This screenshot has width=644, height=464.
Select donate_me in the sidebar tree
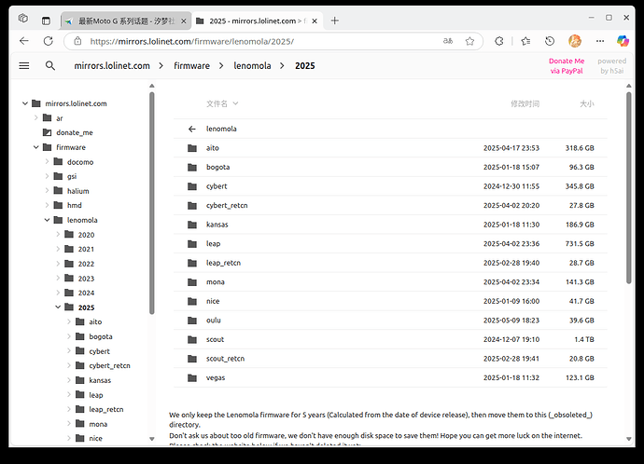coord(74,132)
